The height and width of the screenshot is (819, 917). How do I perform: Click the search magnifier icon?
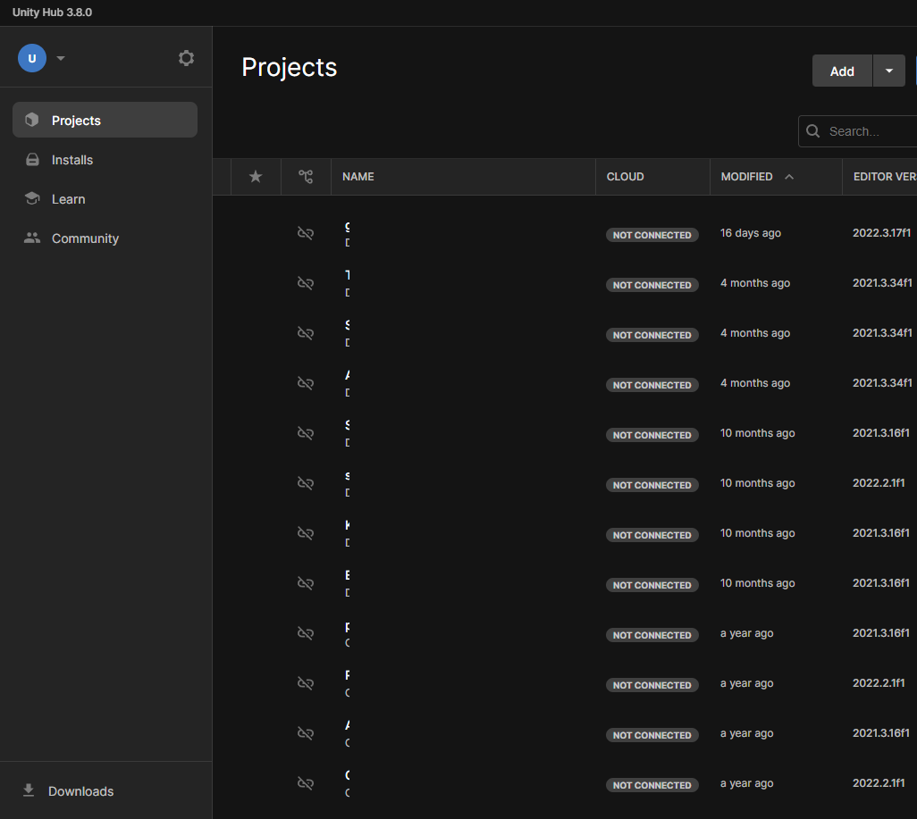tap(813, 131)
